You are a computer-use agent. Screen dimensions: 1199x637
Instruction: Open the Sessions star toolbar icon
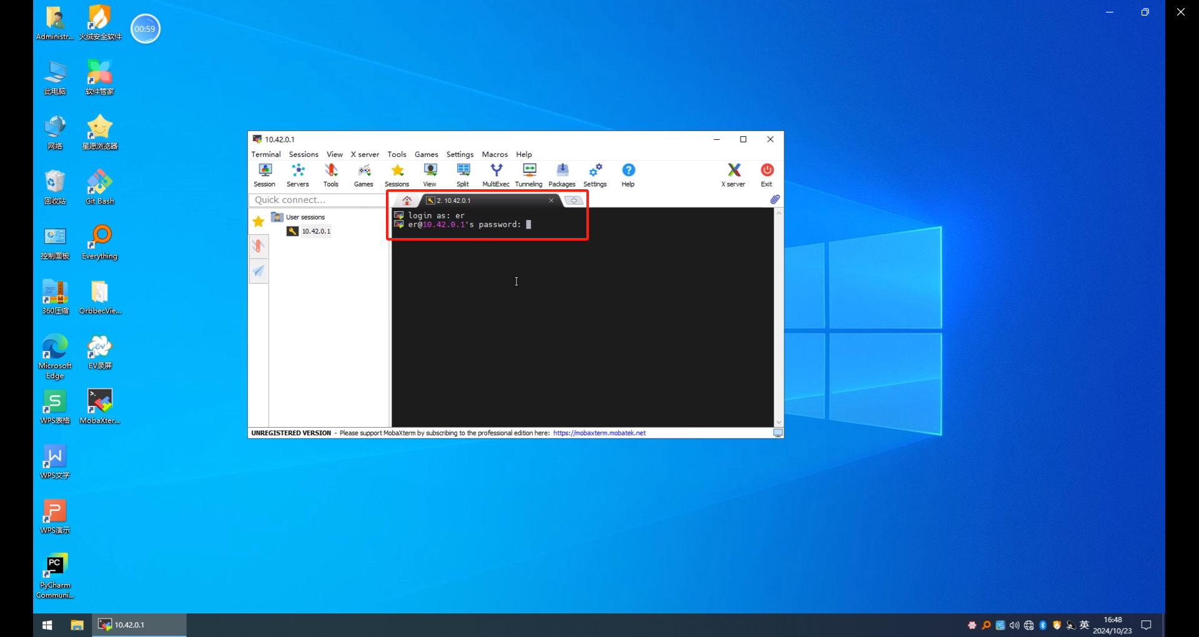397,175
